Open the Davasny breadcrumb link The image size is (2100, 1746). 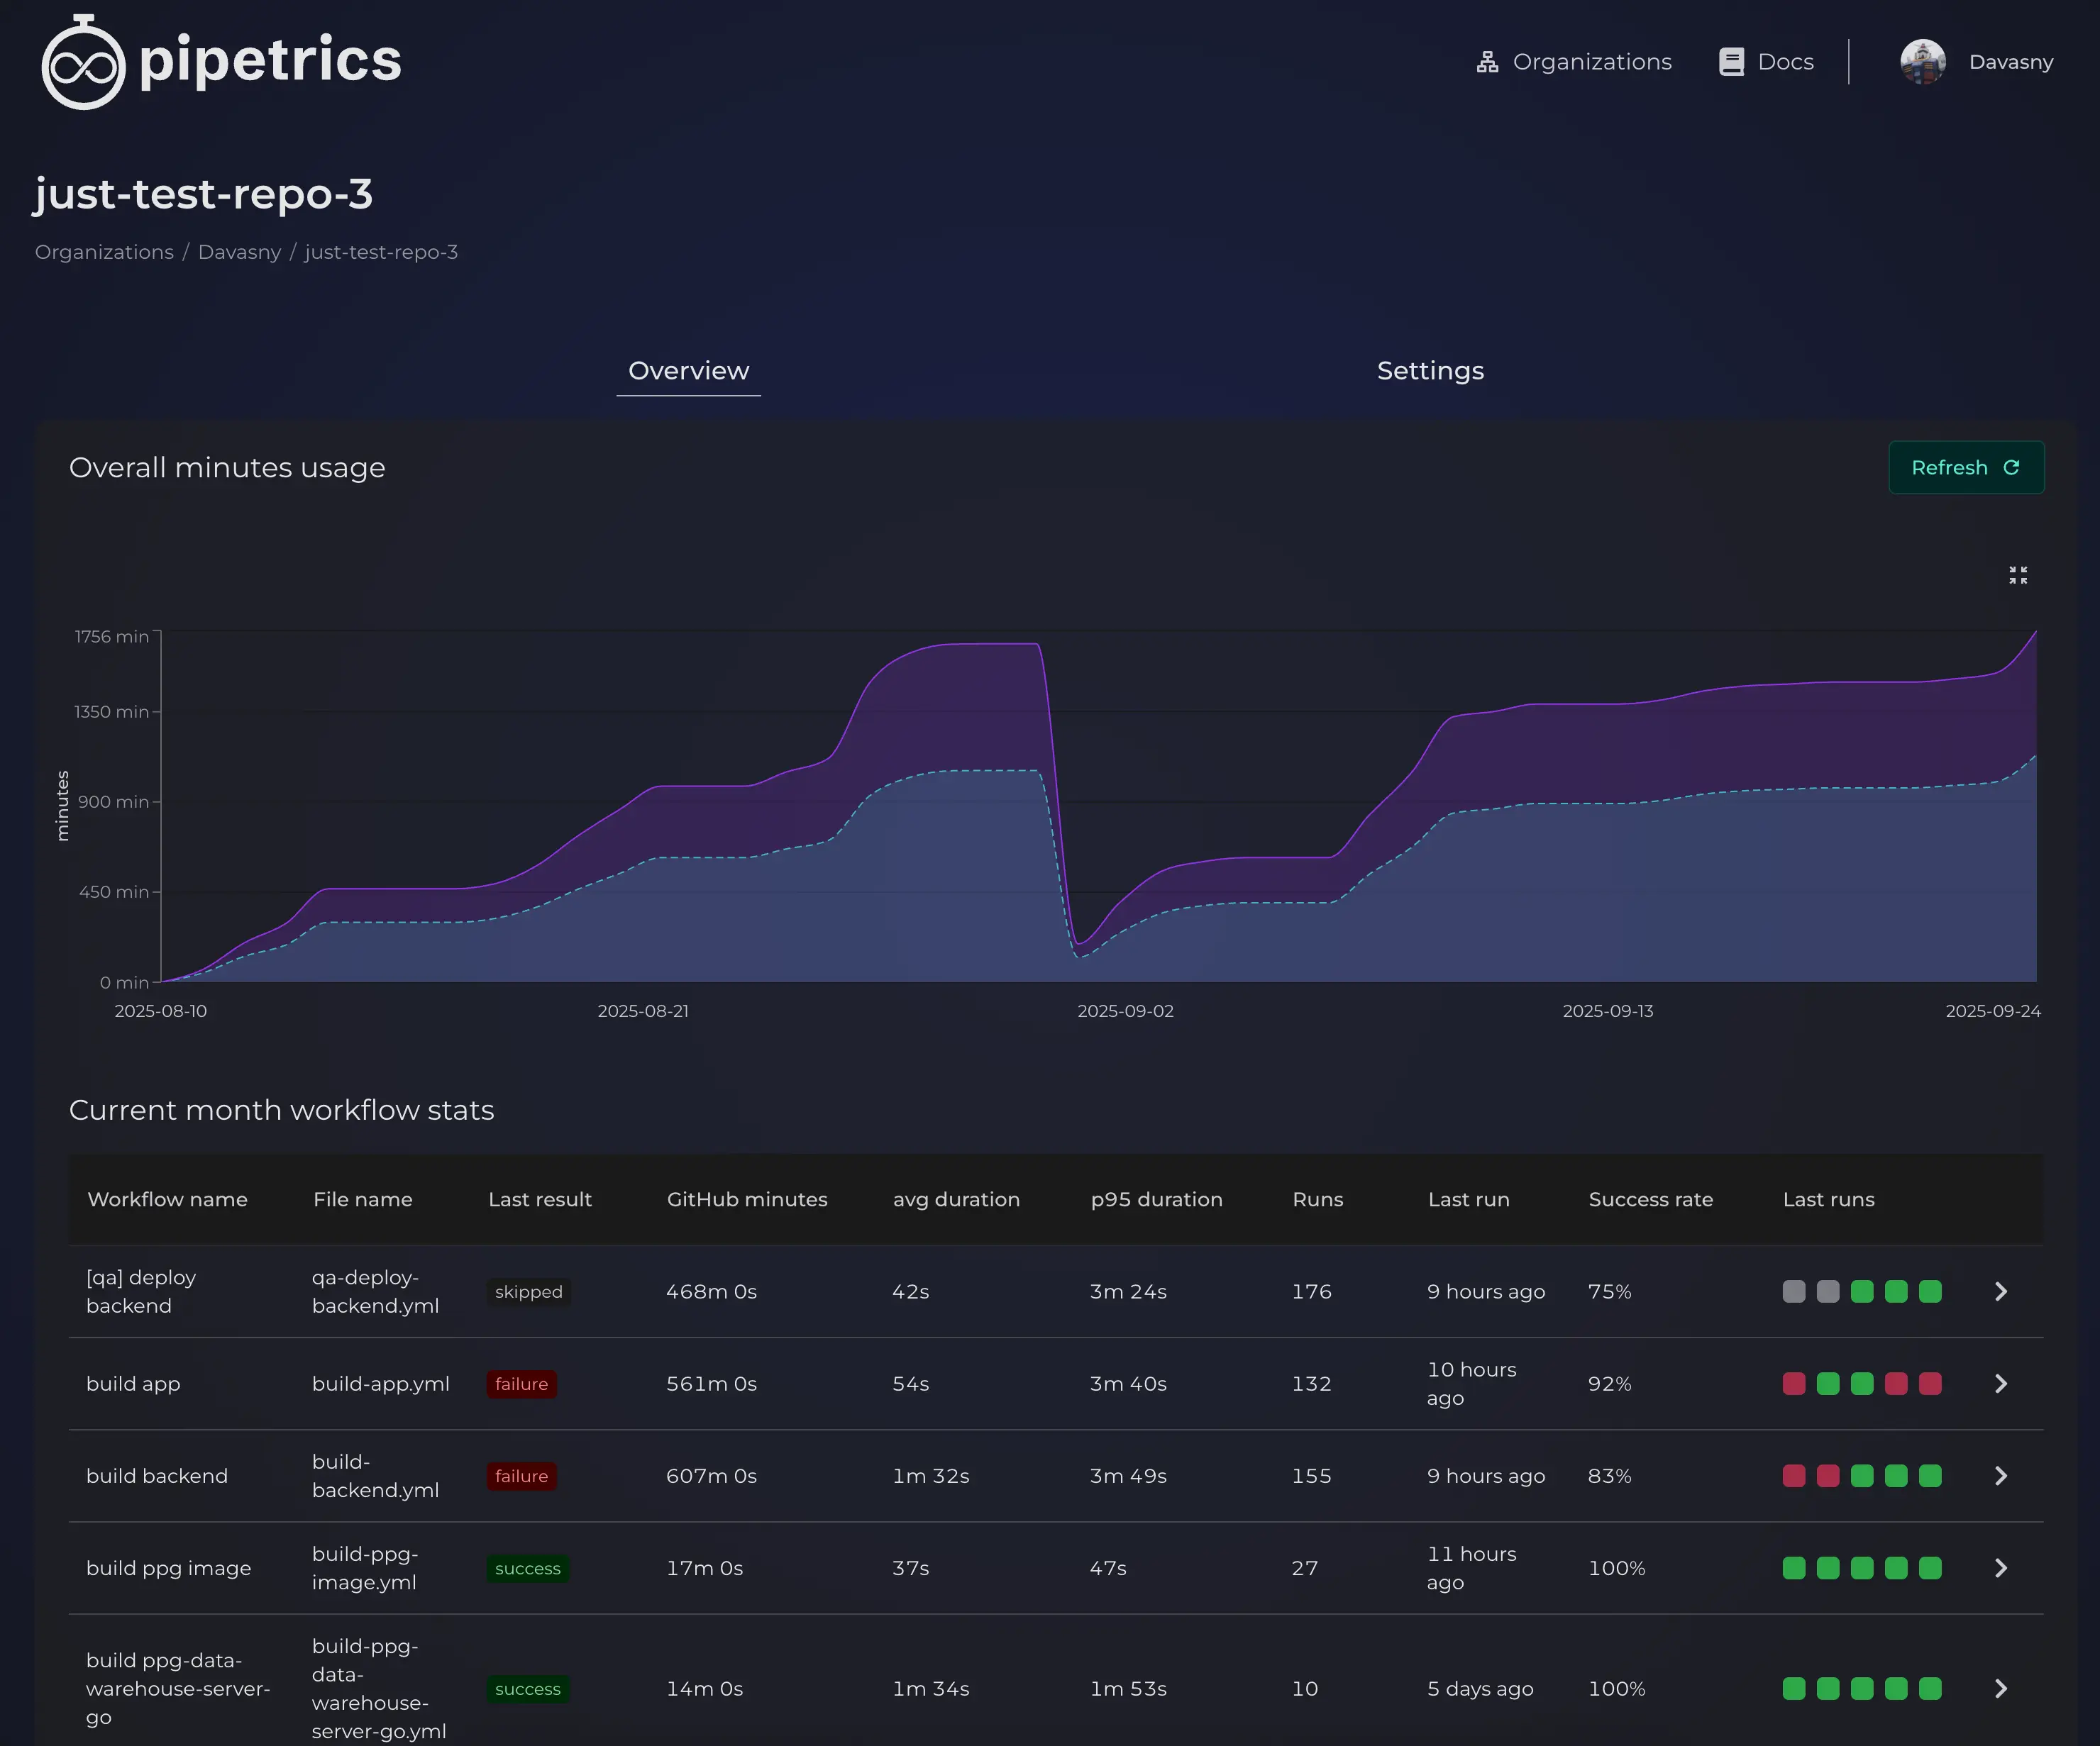point(239,252)
